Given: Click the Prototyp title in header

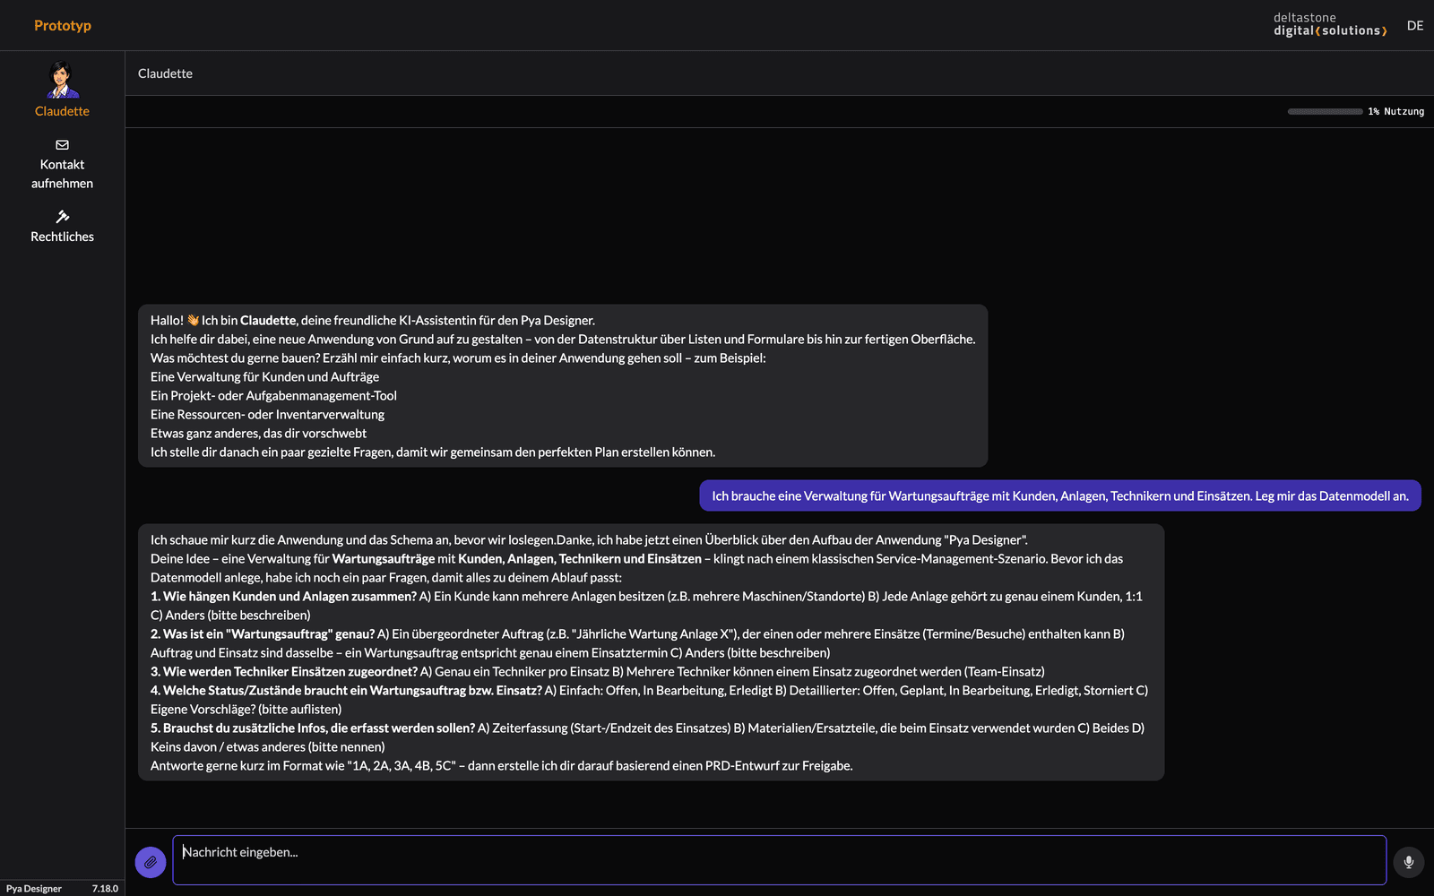Looking at the screenshot, I should tap(63, 25).
